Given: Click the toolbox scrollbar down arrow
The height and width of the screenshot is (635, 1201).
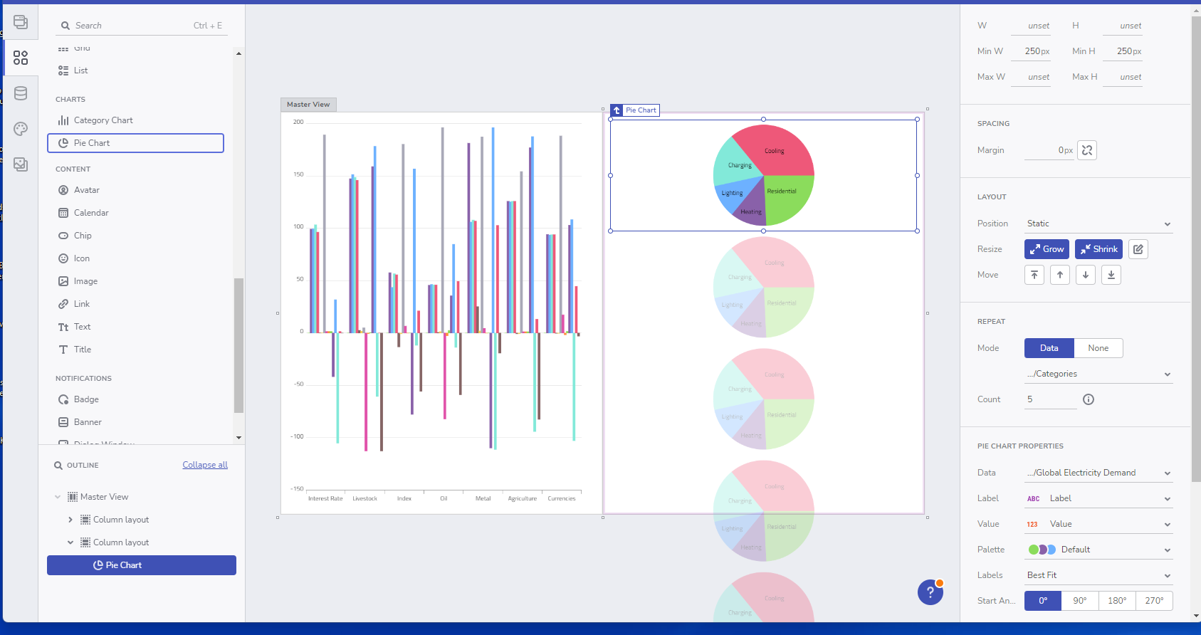Looking at the screenshot, I should point(238,438).
